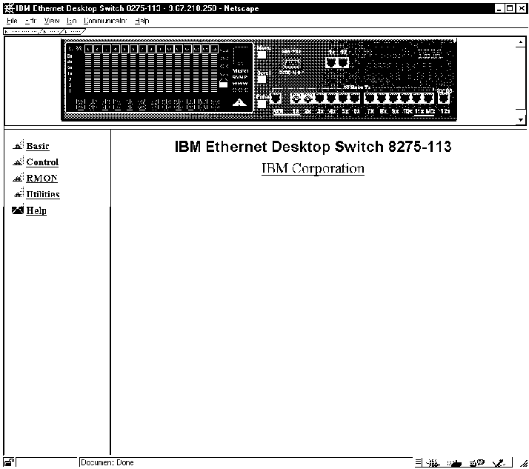529x469 pixels.
Task: Click the Help book icon in sidebar
Action: tap(18, 210)
